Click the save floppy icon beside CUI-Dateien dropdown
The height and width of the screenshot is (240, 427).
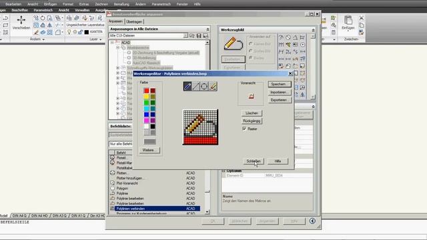click(199, 35)
